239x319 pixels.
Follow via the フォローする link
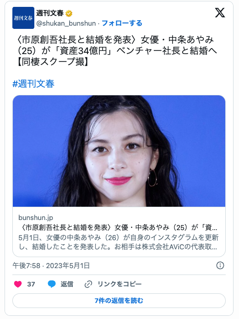[122, 23]
